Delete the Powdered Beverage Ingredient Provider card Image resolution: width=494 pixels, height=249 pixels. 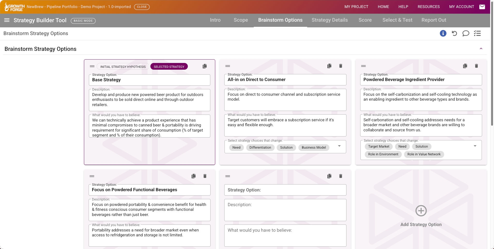coord(476,66)
